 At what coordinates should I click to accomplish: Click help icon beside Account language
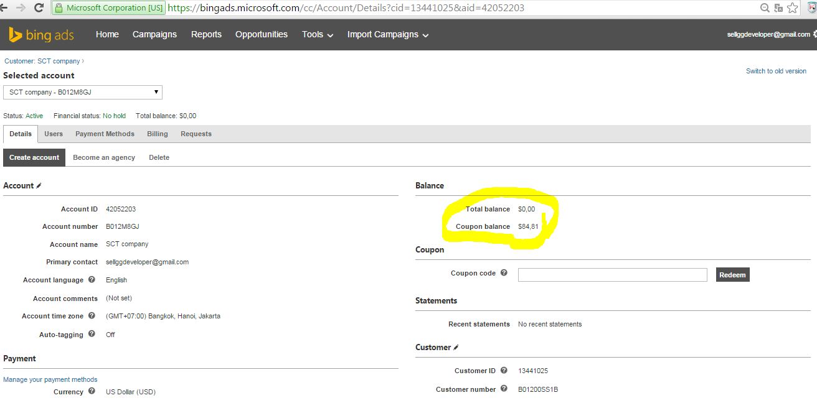pyautogui.click(x=92, y=280)
